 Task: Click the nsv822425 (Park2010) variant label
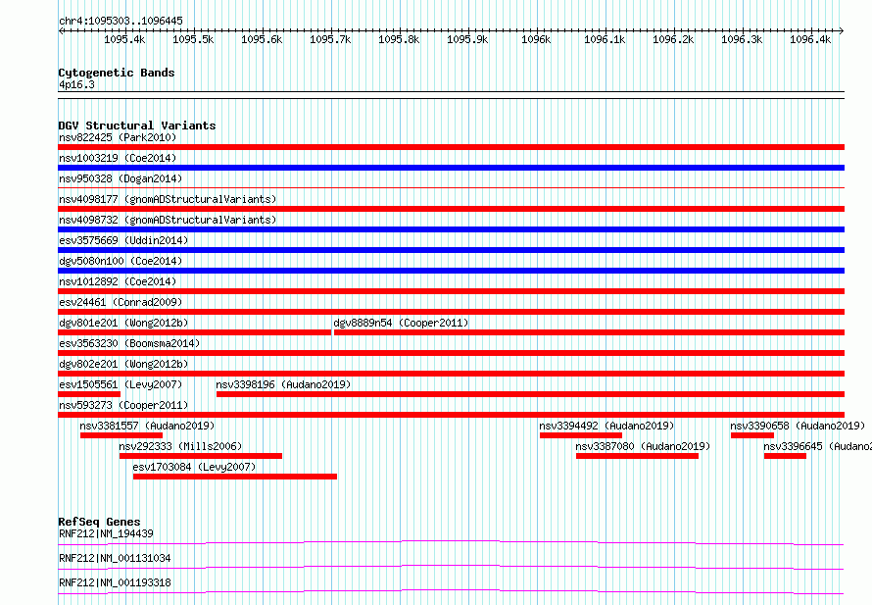tap(118, 137)
